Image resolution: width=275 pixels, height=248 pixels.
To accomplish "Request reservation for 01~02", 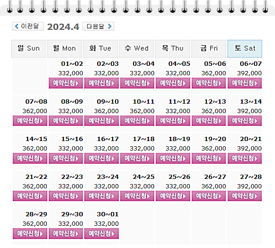I will click(66, 83).
